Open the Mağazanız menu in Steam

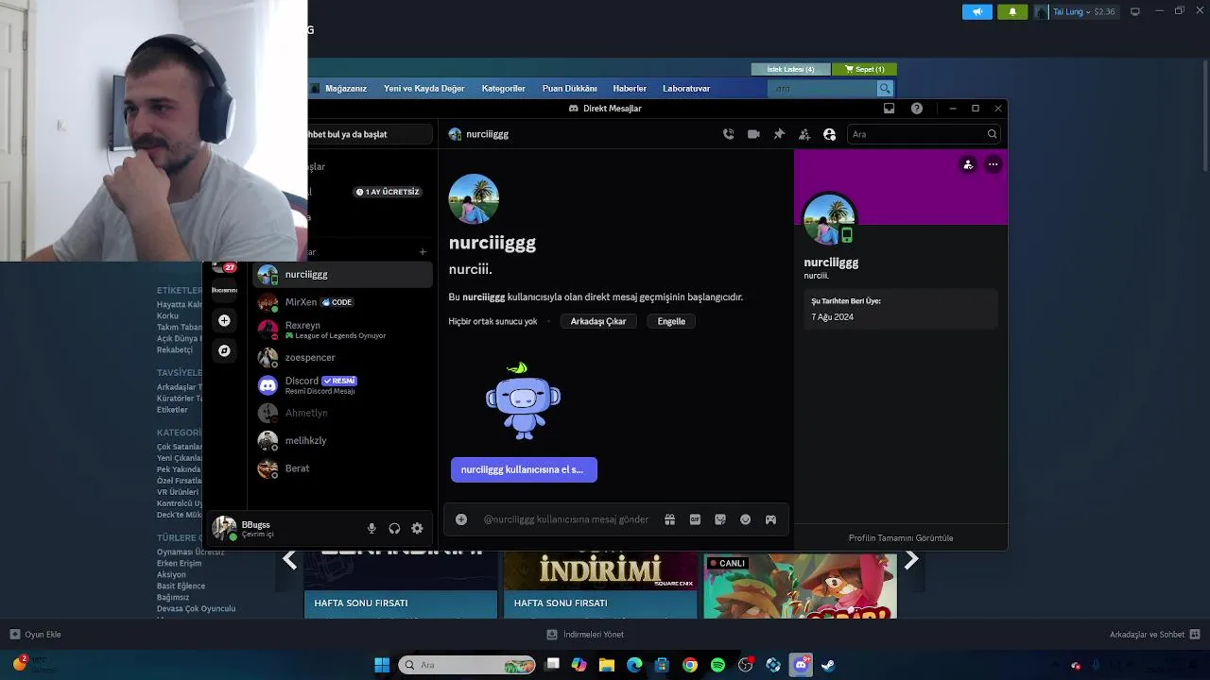click(x=346, y=89)
